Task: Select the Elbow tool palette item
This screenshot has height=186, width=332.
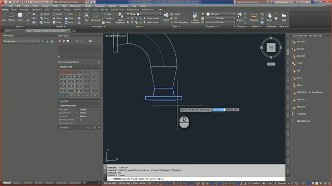Action: tap(299, 85)
